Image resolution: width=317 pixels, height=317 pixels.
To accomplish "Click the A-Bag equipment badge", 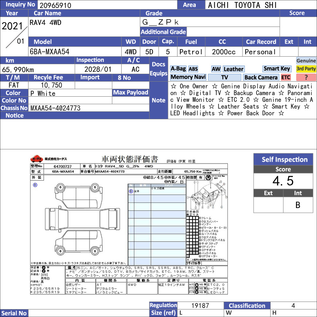I will [x=178, y=69].
